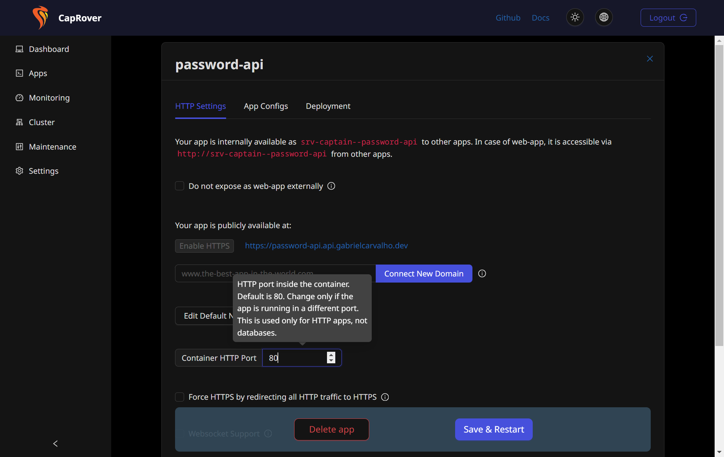Image resolution: width=724 pixels, height=457 pixels.
Task: Click the page vertical scrollbar thumb
Action: (719, 195)
